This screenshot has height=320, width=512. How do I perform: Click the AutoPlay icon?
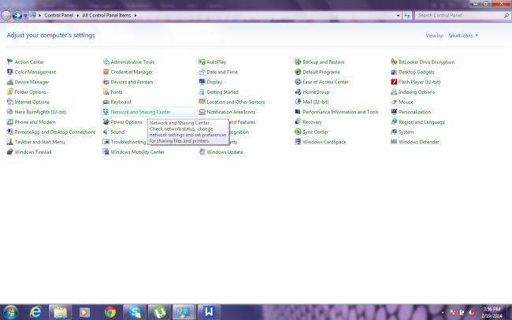coord(202,61)
